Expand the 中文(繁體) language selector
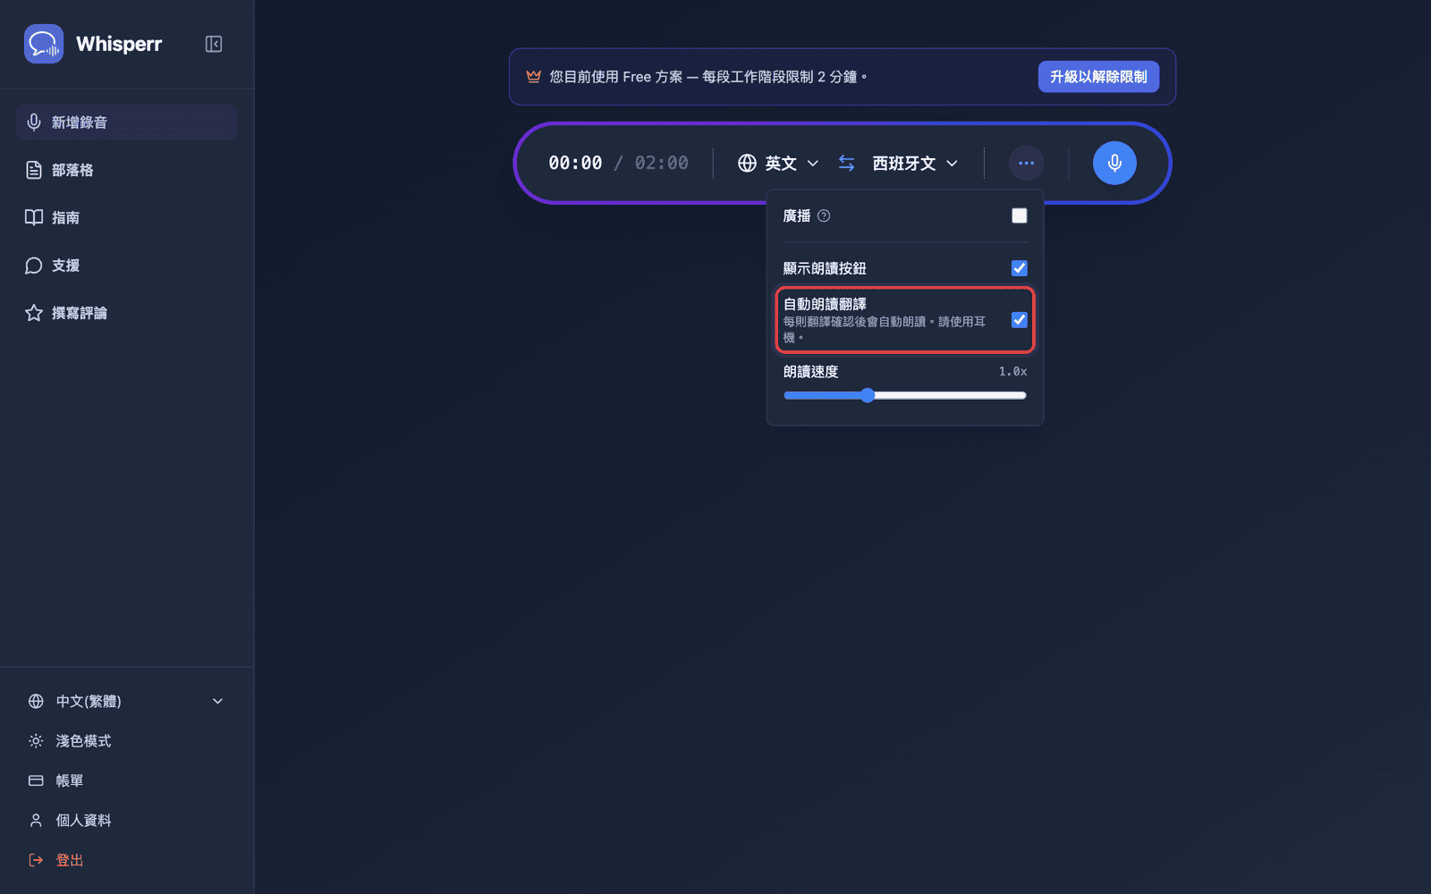 [x=126, y=701]
